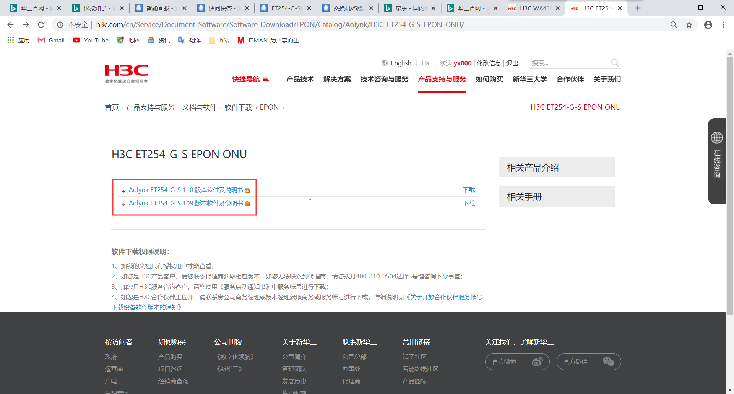Open the 如何购买 menu

click(x=489, y=79)
